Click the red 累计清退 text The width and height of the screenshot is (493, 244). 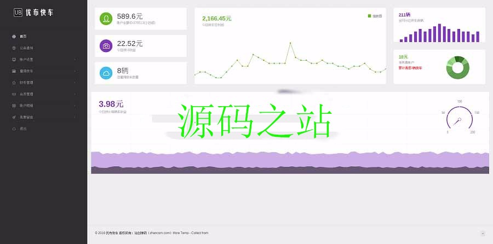[x=410, y=68]
